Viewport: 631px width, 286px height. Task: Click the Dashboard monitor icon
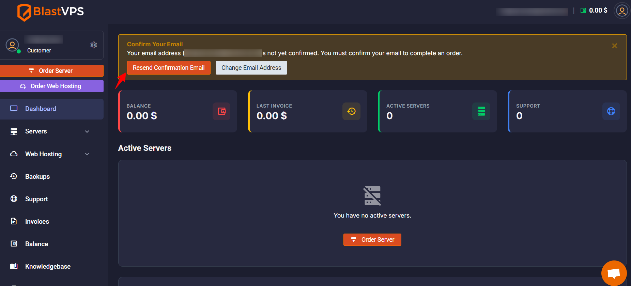pos(14,109)
